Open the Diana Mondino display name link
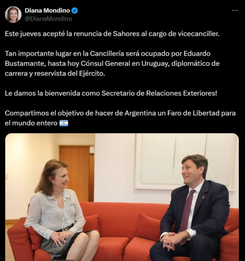The image size is (245, 261). (x=47, y=11)
